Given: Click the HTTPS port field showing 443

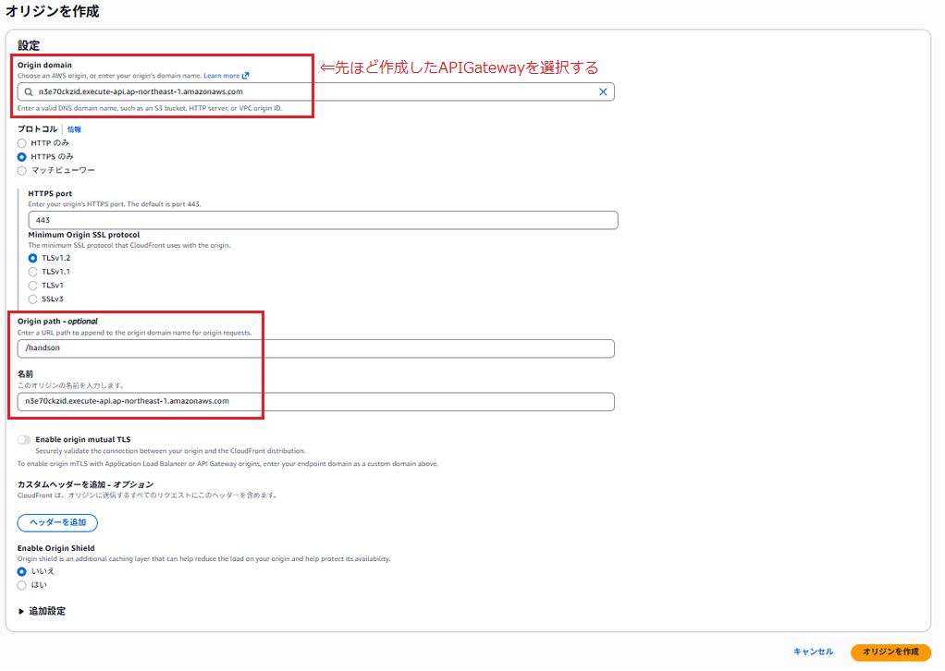Looking at the screenshot, I should [323, 220].
